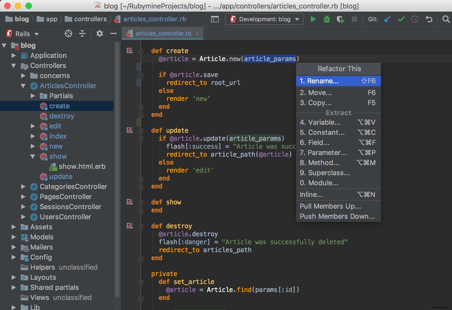Collapse all nodes in Rails panel
The width and height of the screenshot is (452, 310).
coord(82,33)
